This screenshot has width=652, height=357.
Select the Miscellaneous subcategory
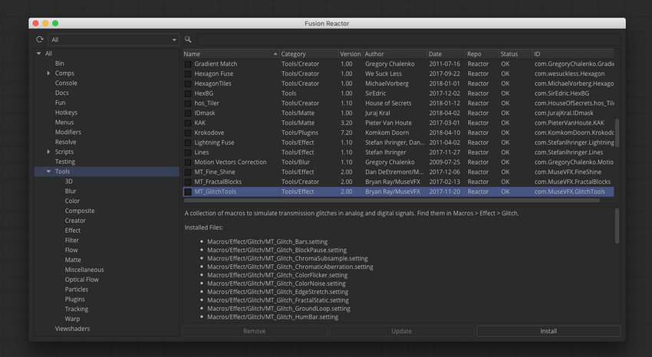[84, 270]
